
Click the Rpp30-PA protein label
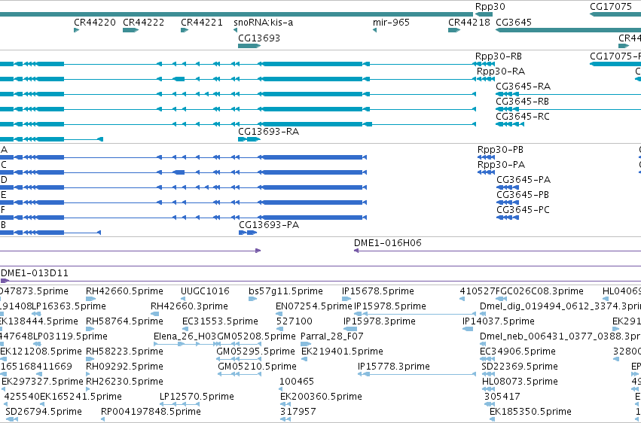pyautogui.click(x=501, y=165)
